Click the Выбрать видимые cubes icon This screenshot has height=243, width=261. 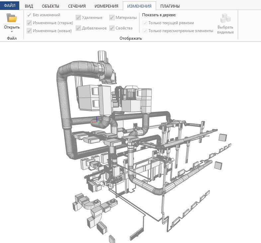point(225,19)
